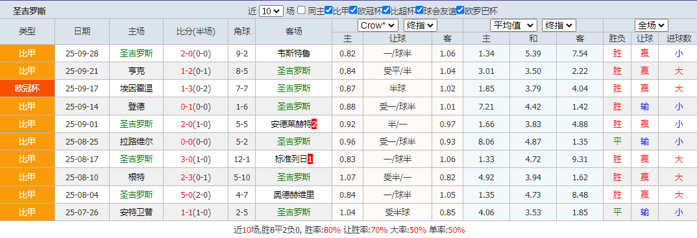
Task: Uncheck the 欧冠杯 filter checkbox
Action: pyautogui.click(x=354, y=10)
